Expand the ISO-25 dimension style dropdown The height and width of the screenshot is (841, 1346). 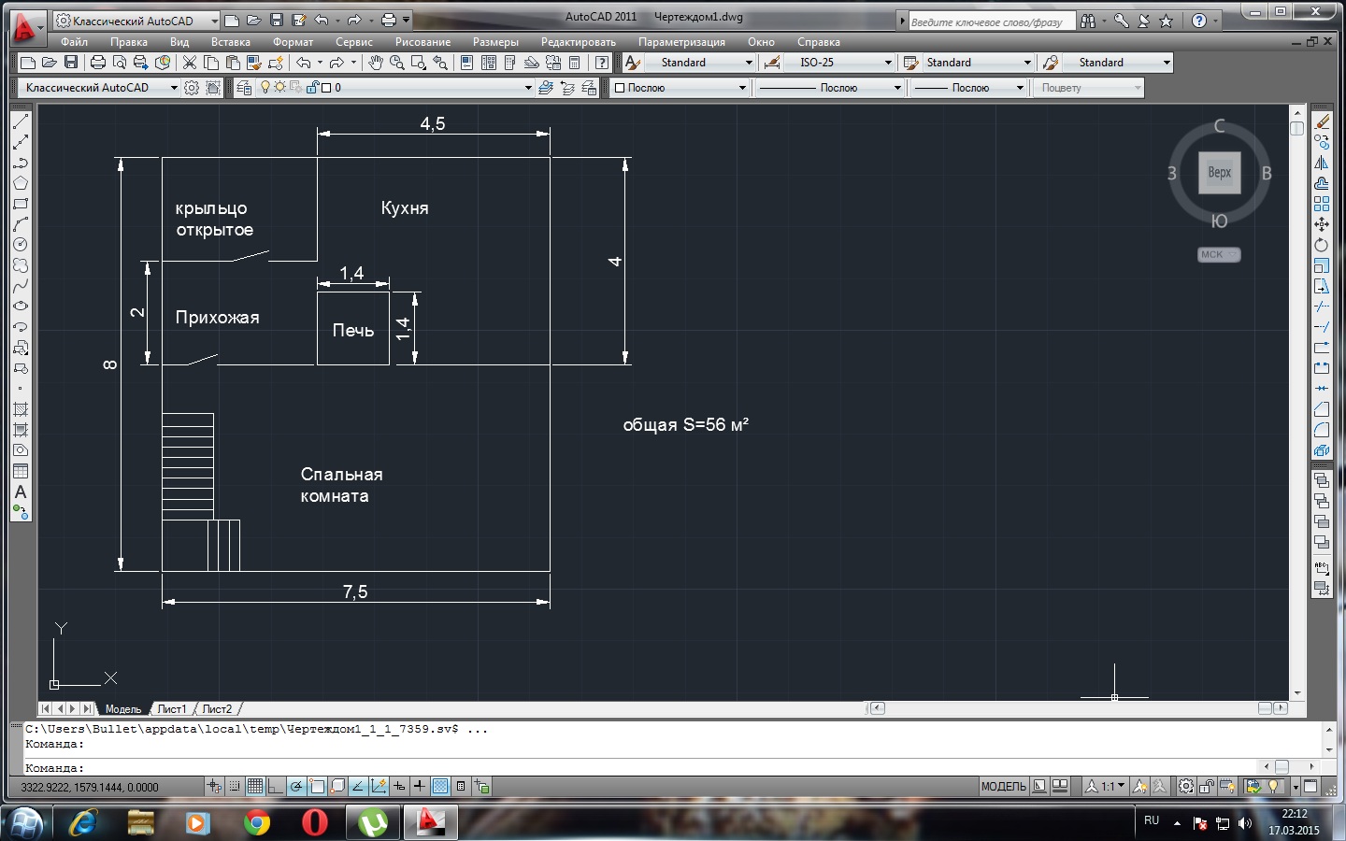click(887, 63)
